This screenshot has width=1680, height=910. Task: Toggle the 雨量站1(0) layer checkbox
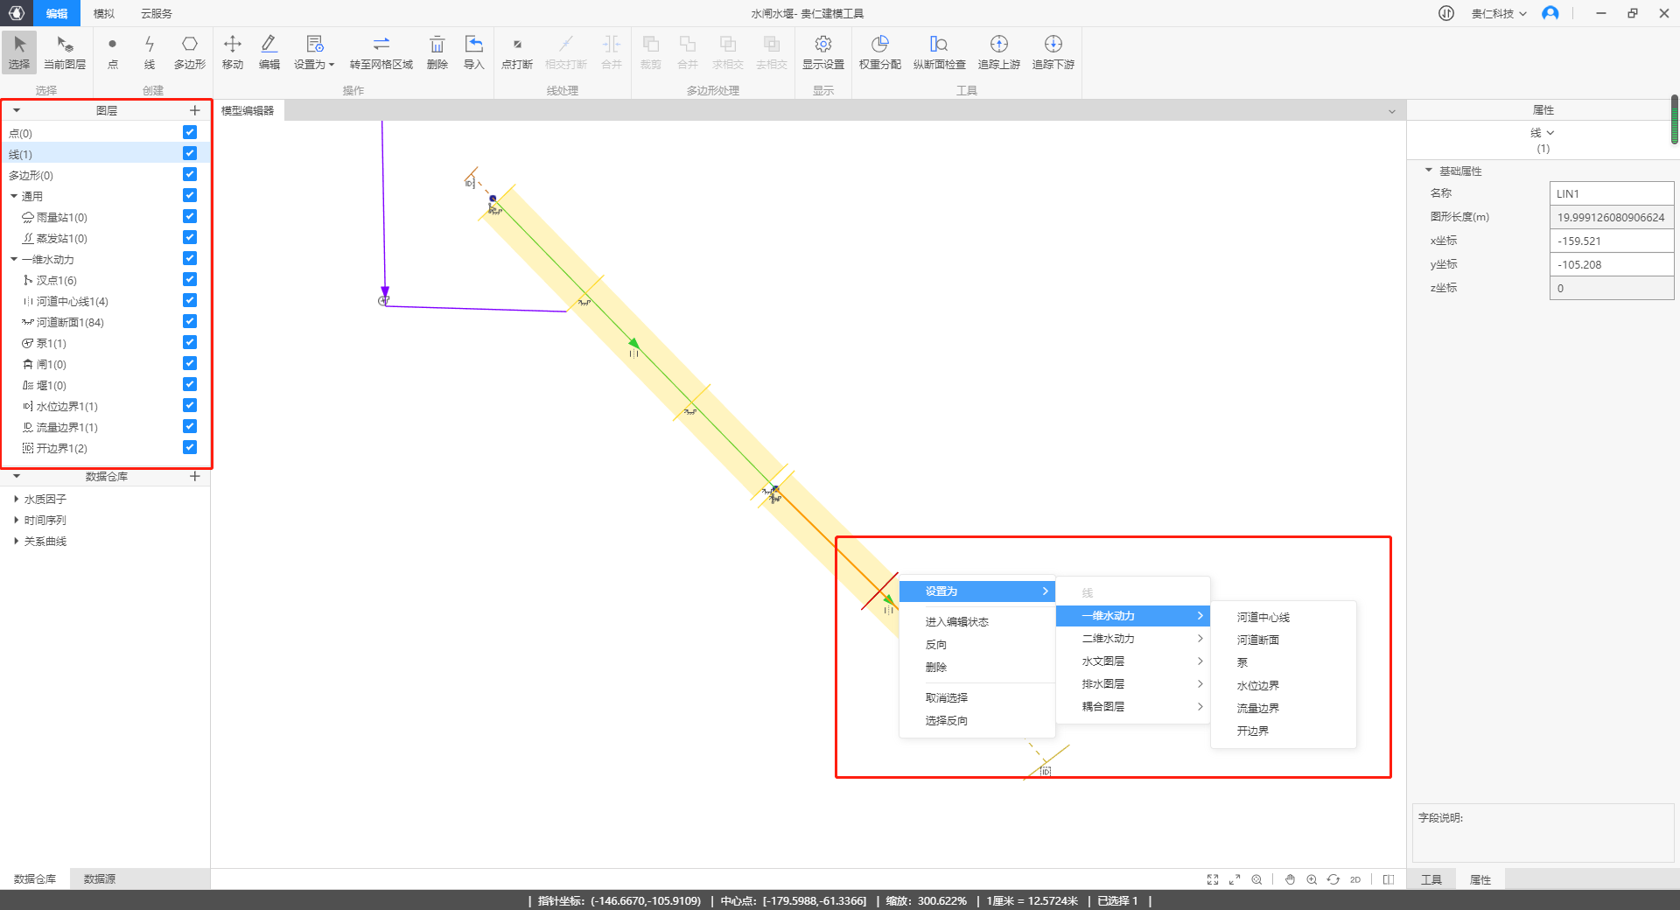(x=190, y=217)
